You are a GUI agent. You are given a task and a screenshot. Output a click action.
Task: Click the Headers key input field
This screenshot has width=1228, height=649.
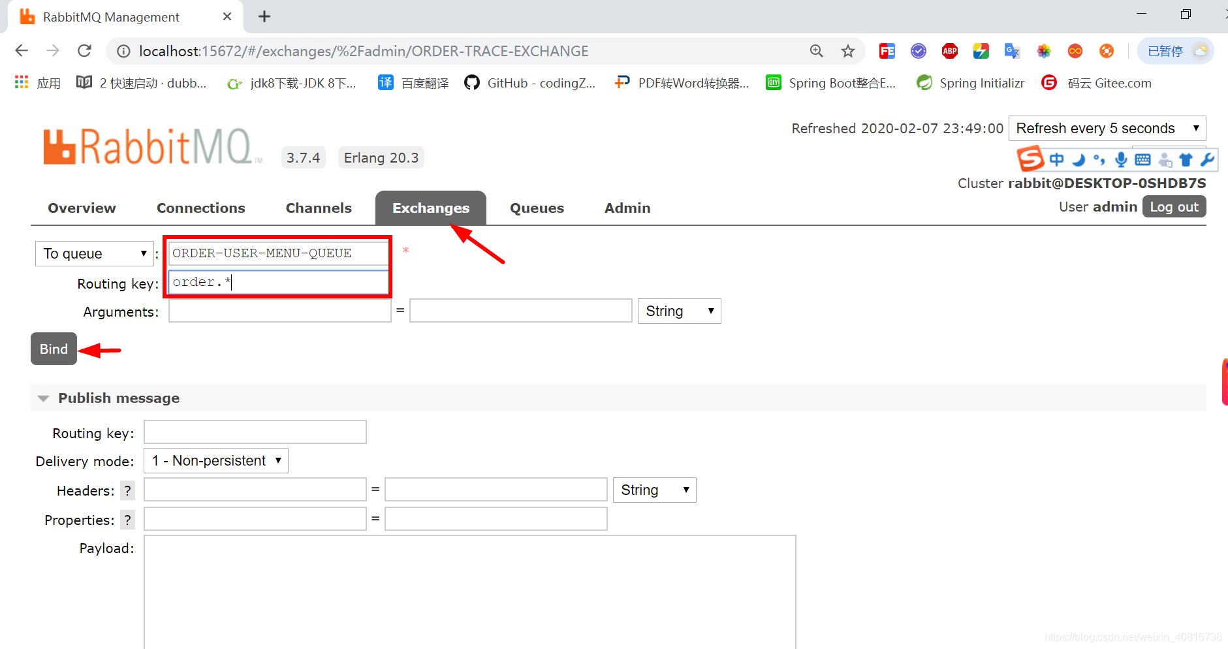tap(255, 490)
